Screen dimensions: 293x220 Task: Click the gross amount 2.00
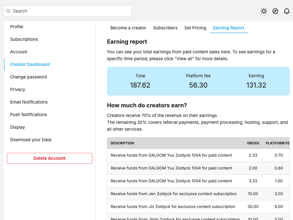click(x=253, y=168)
